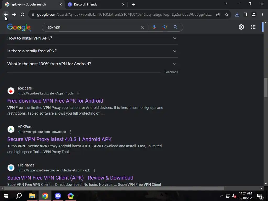Click the APKPure site name
The height and width of the screenshot is (201, 268).
coord(25,127)
